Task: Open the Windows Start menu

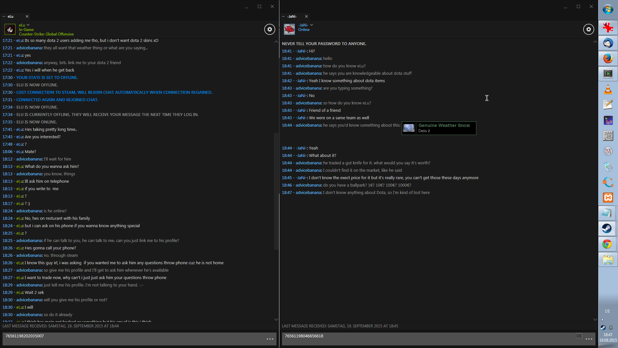Action: point(608,10)
